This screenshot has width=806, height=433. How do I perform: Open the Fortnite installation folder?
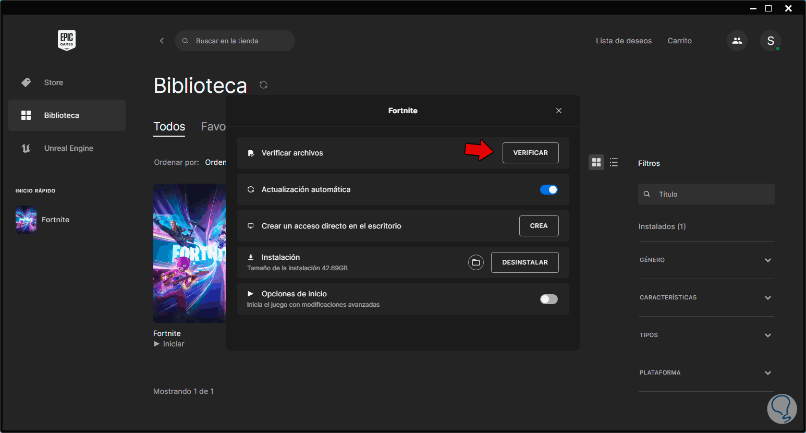(x=476, y=262)
